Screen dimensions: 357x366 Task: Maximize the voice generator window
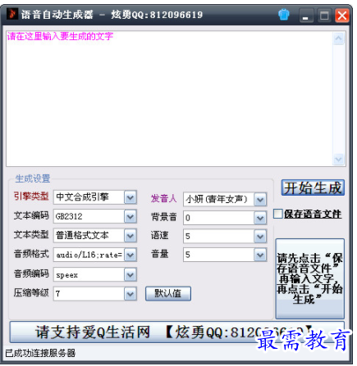tap(324, 16)
